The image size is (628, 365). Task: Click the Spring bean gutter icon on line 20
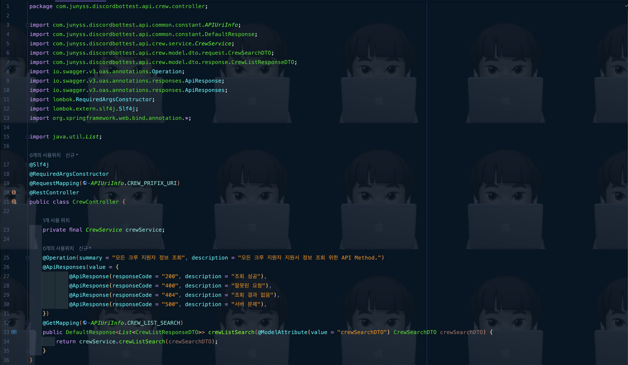click(x=14, y=192)
